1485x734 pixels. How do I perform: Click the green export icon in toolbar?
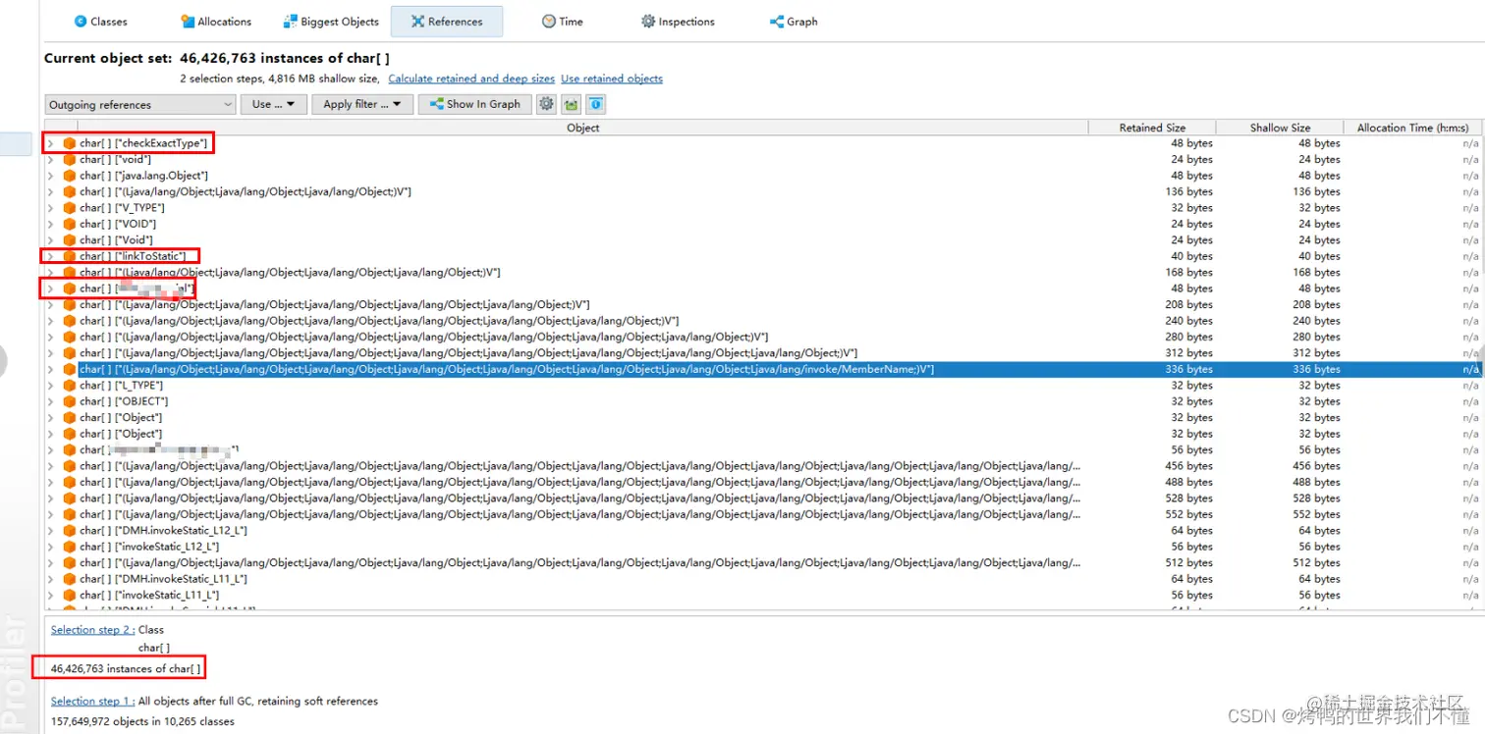(572, 104)
